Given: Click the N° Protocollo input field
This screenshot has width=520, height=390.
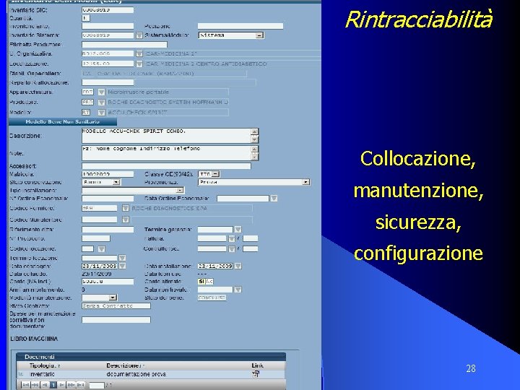Looking at the screenshot, I should click(x=96, y=238).
